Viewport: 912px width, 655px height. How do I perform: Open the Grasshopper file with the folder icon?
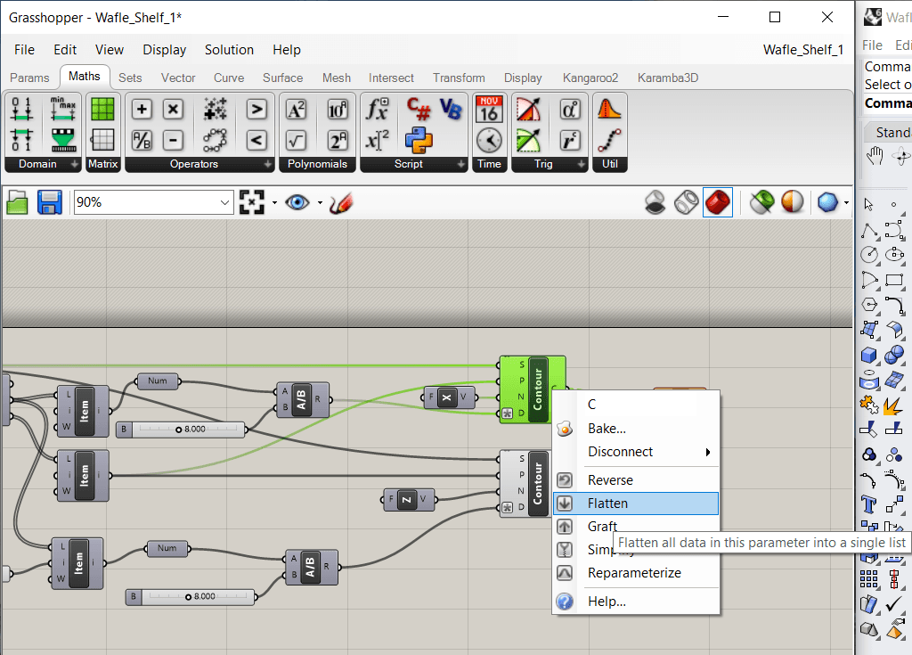point(18,203)
